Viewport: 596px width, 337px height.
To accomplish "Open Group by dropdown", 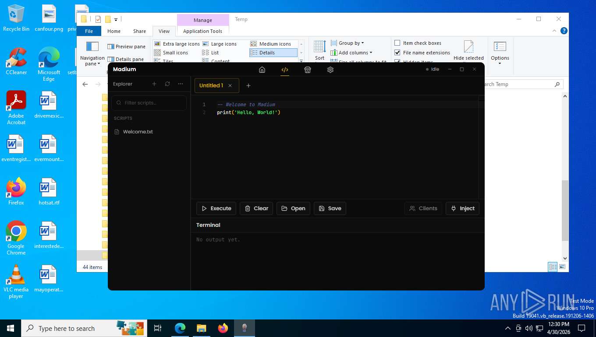I will [348, 43].
